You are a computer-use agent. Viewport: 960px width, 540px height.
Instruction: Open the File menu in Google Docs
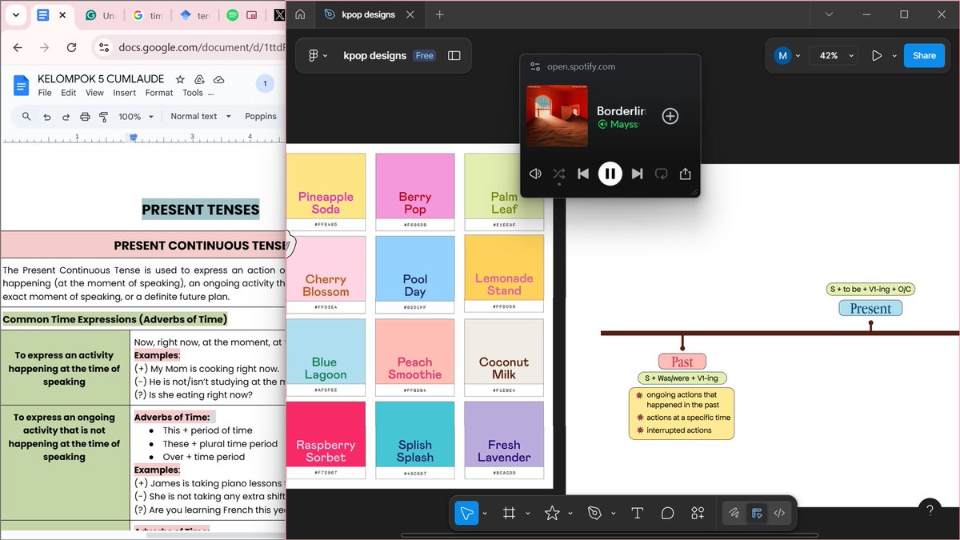45,93
